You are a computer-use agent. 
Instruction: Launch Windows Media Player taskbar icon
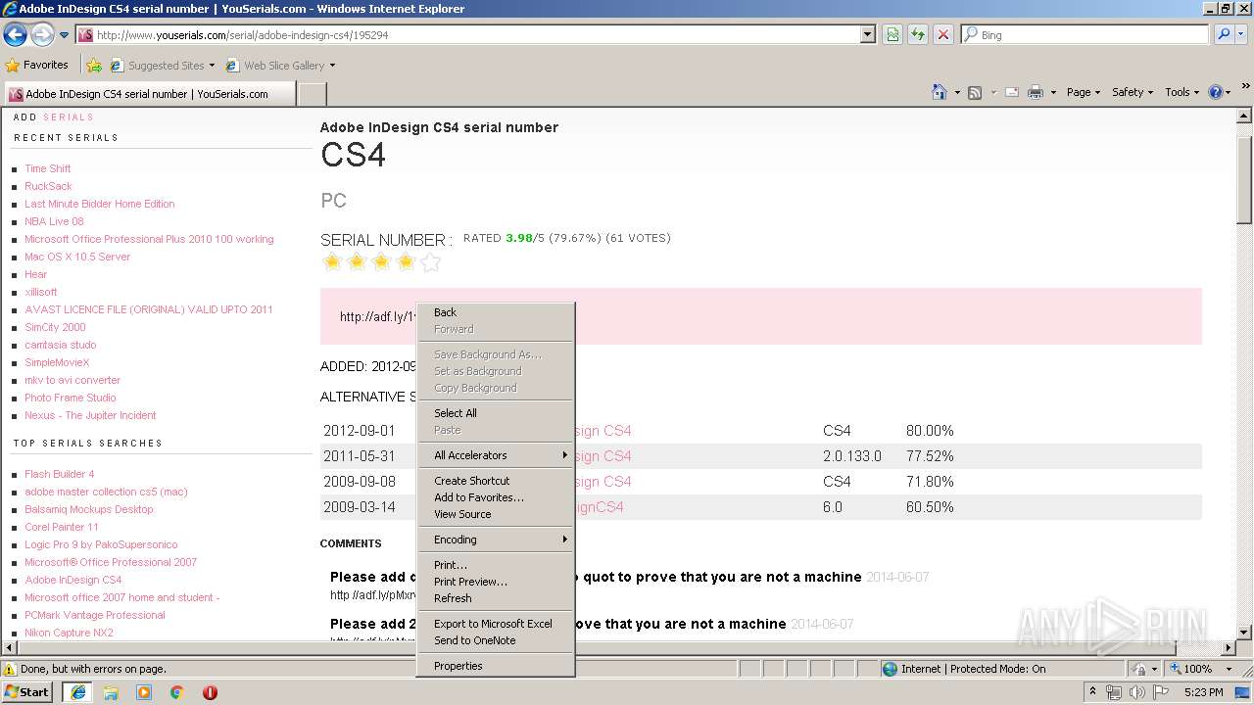tap(144, 692)
